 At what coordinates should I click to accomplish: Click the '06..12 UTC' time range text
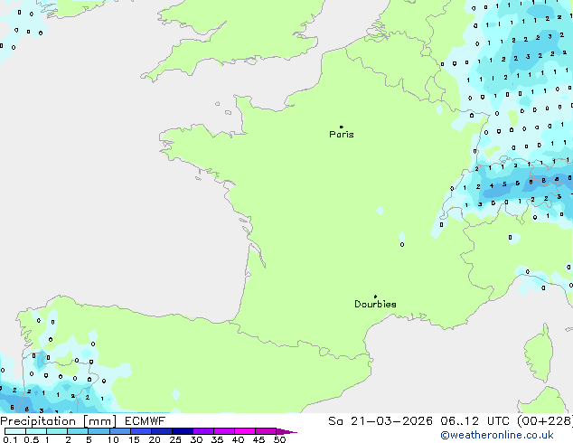pos(474,421)
